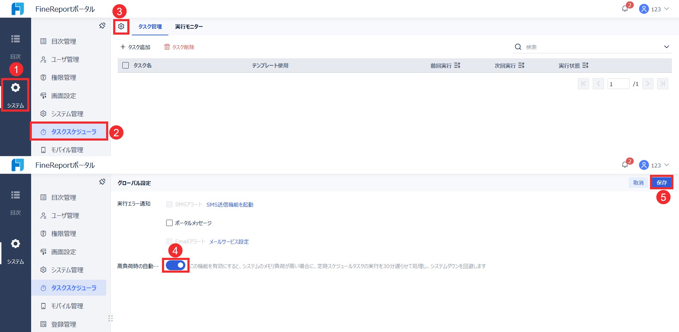This screenshot has height=332, width=679.
Task: Open the SMS送信機能を起動 link
Action: 230,204
